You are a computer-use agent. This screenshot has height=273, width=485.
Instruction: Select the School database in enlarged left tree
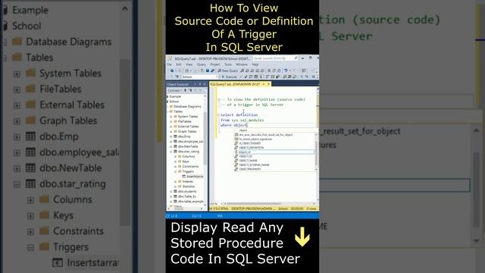click(27, 26)
